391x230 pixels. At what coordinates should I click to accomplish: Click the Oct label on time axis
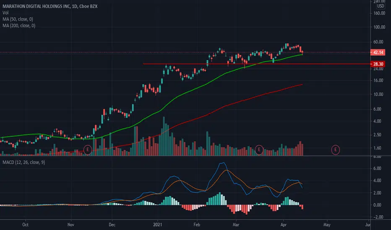click(x=26, y=225)
